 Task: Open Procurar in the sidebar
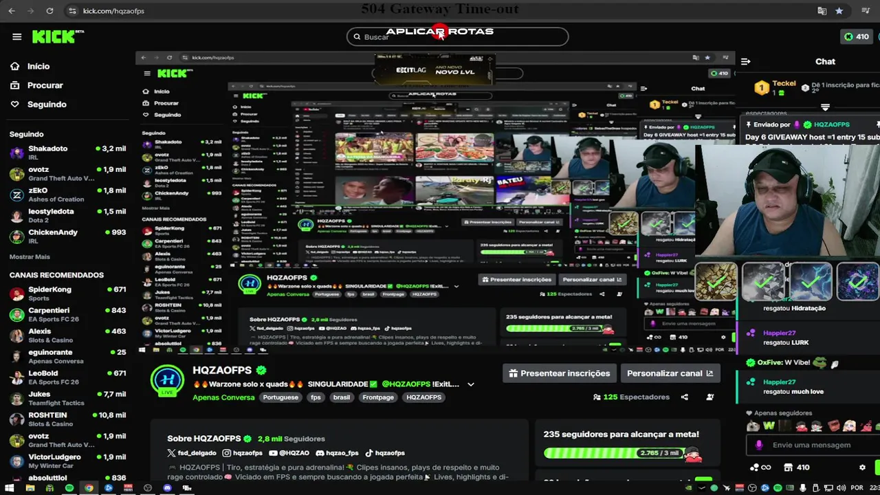(x=36, y=85)
